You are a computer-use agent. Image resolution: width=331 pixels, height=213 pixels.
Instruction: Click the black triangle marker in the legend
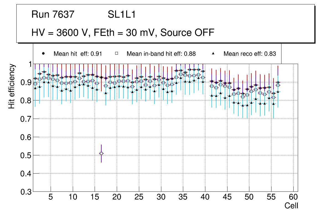tap(213, 54)
